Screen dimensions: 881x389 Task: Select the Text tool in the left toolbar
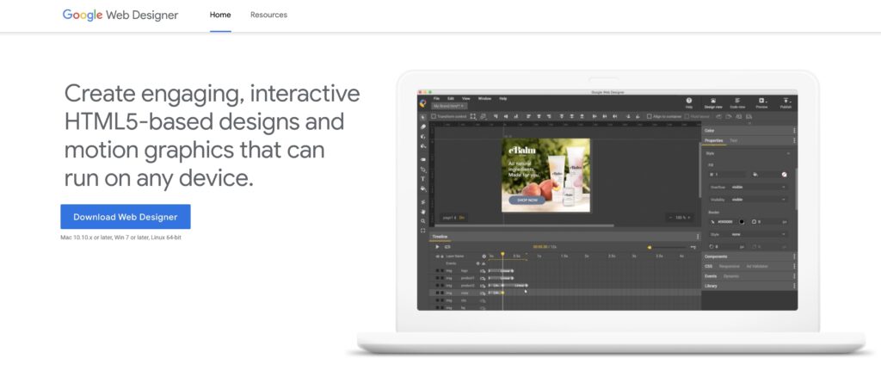(x=422, y=179)
